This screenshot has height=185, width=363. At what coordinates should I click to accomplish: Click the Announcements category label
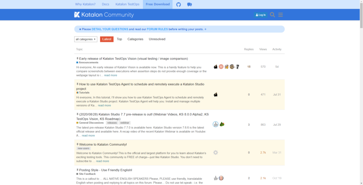87,62
